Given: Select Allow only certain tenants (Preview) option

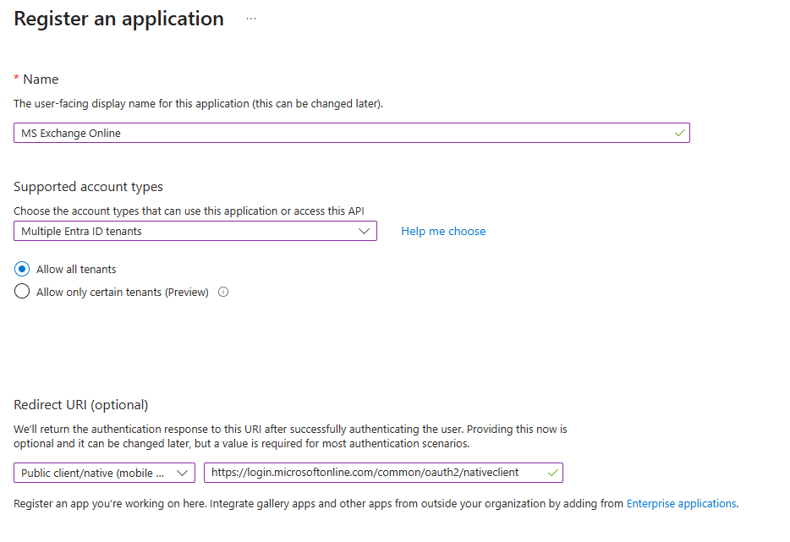Looking at the screenshot, I should tap(22, 292).
